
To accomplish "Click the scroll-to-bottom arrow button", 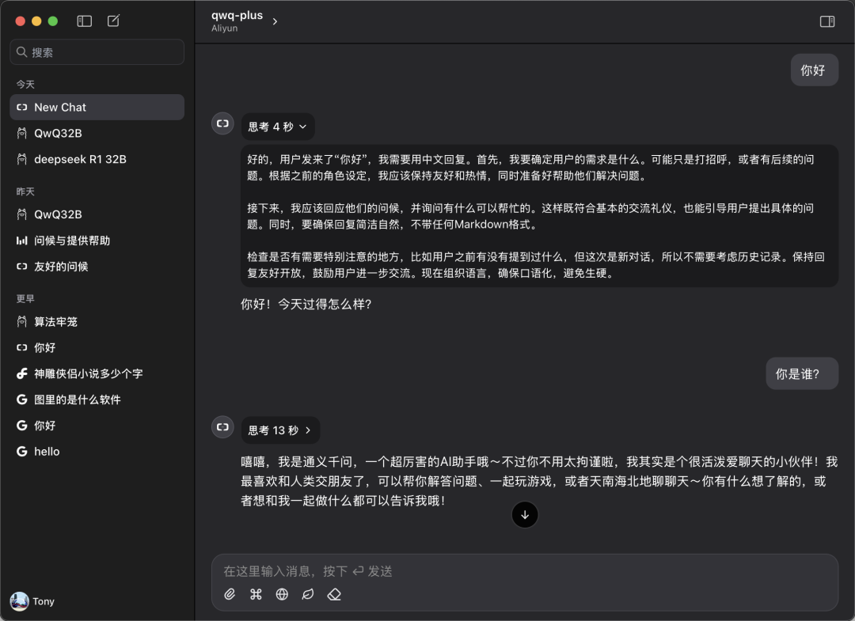I will (525, 514).
